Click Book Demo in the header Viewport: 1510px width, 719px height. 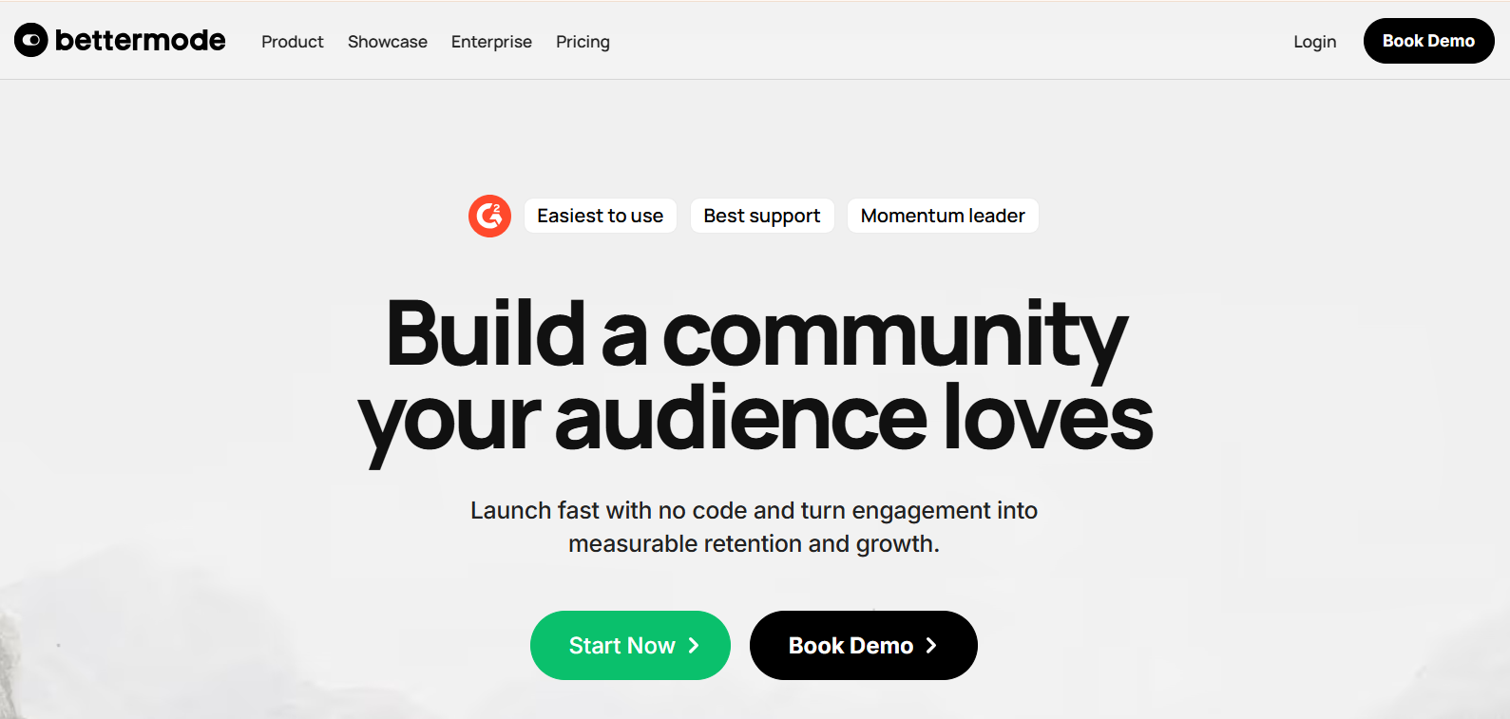coord(1428,41)
